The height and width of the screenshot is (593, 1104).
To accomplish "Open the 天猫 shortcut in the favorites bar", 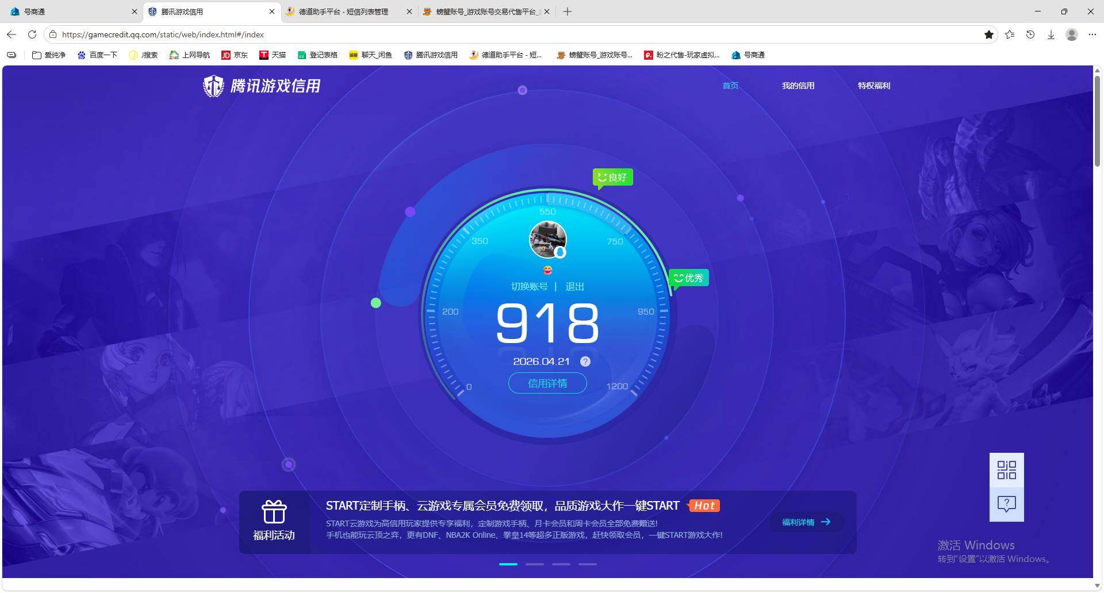I will (273, 55).
